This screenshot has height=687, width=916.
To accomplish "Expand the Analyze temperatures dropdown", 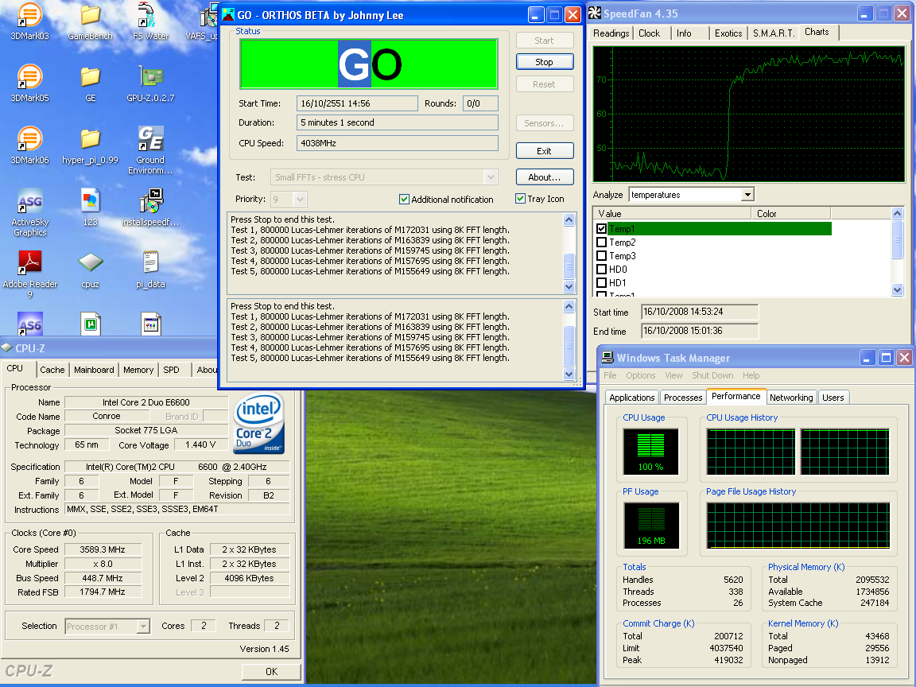I will pyautogui.click(x=747, y=195).
